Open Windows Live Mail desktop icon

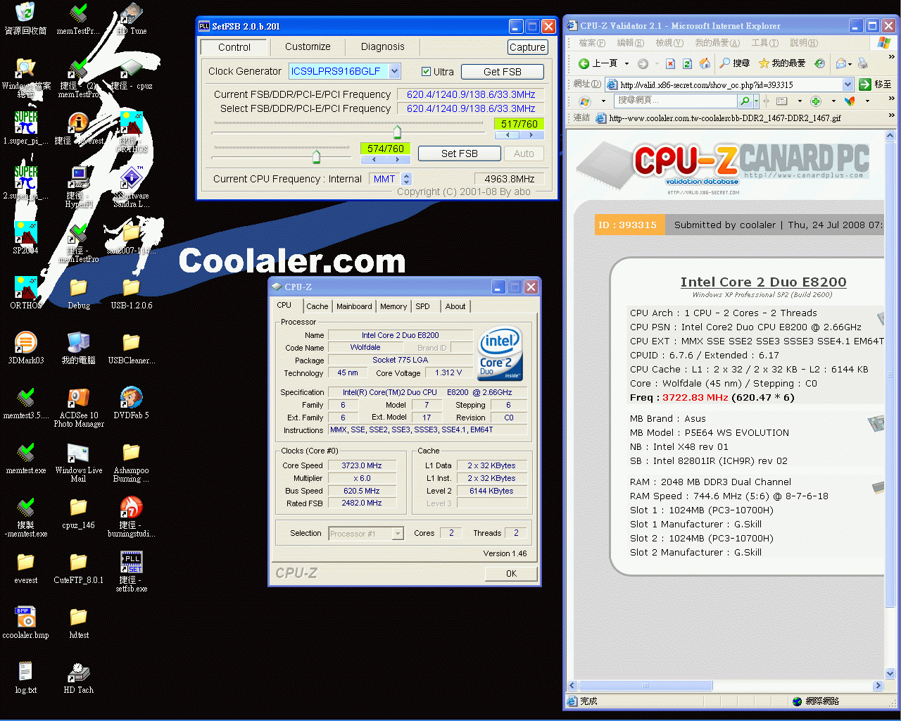[79, 453]
